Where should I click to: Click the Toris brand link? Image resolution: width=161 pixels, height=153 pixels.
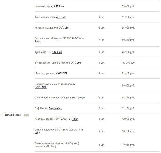(x=37, y=41)
